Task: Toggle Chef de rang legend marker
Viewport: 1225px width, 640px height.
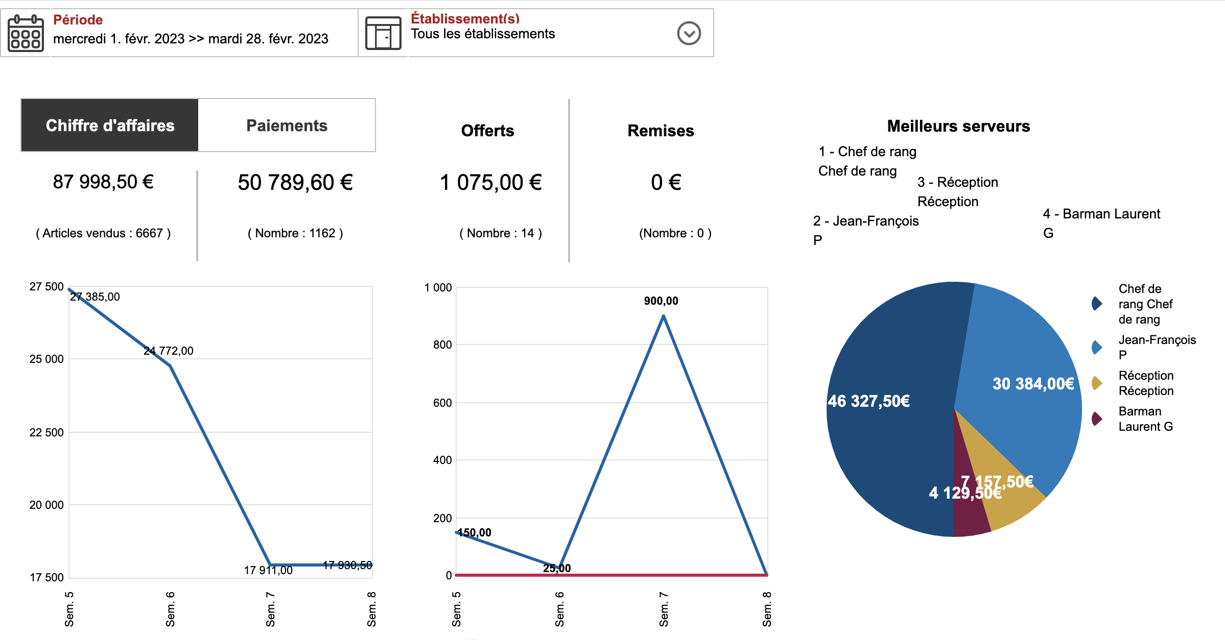Action: pos(1097,304)
